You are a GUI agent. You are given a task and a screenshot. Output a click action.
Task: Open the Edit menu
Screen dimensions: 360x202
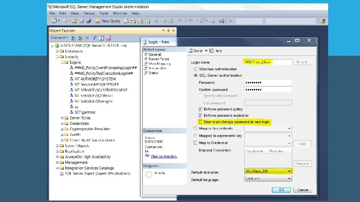[63, 13]
